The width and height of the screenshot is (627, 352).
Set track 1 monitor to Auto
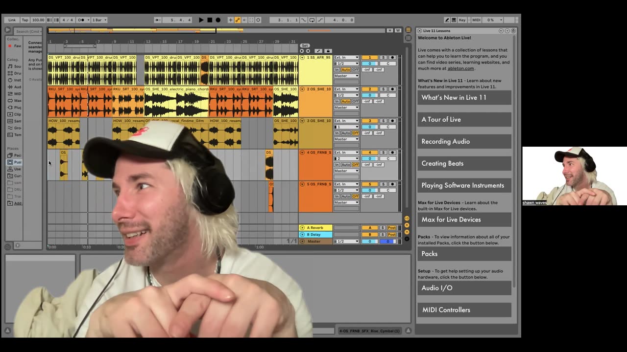[346, 70]
